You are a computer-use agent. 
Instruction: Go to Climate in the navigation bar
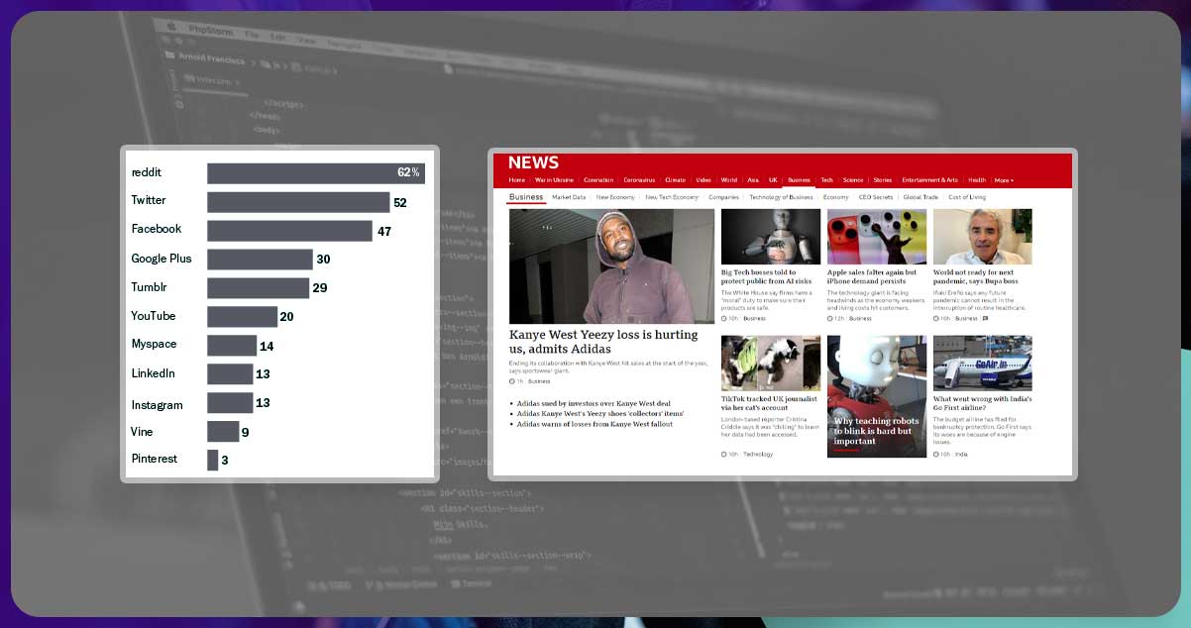[675, 180]
